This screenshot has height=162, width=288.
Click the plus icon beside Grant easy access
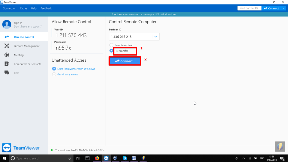tap(54, 74)
